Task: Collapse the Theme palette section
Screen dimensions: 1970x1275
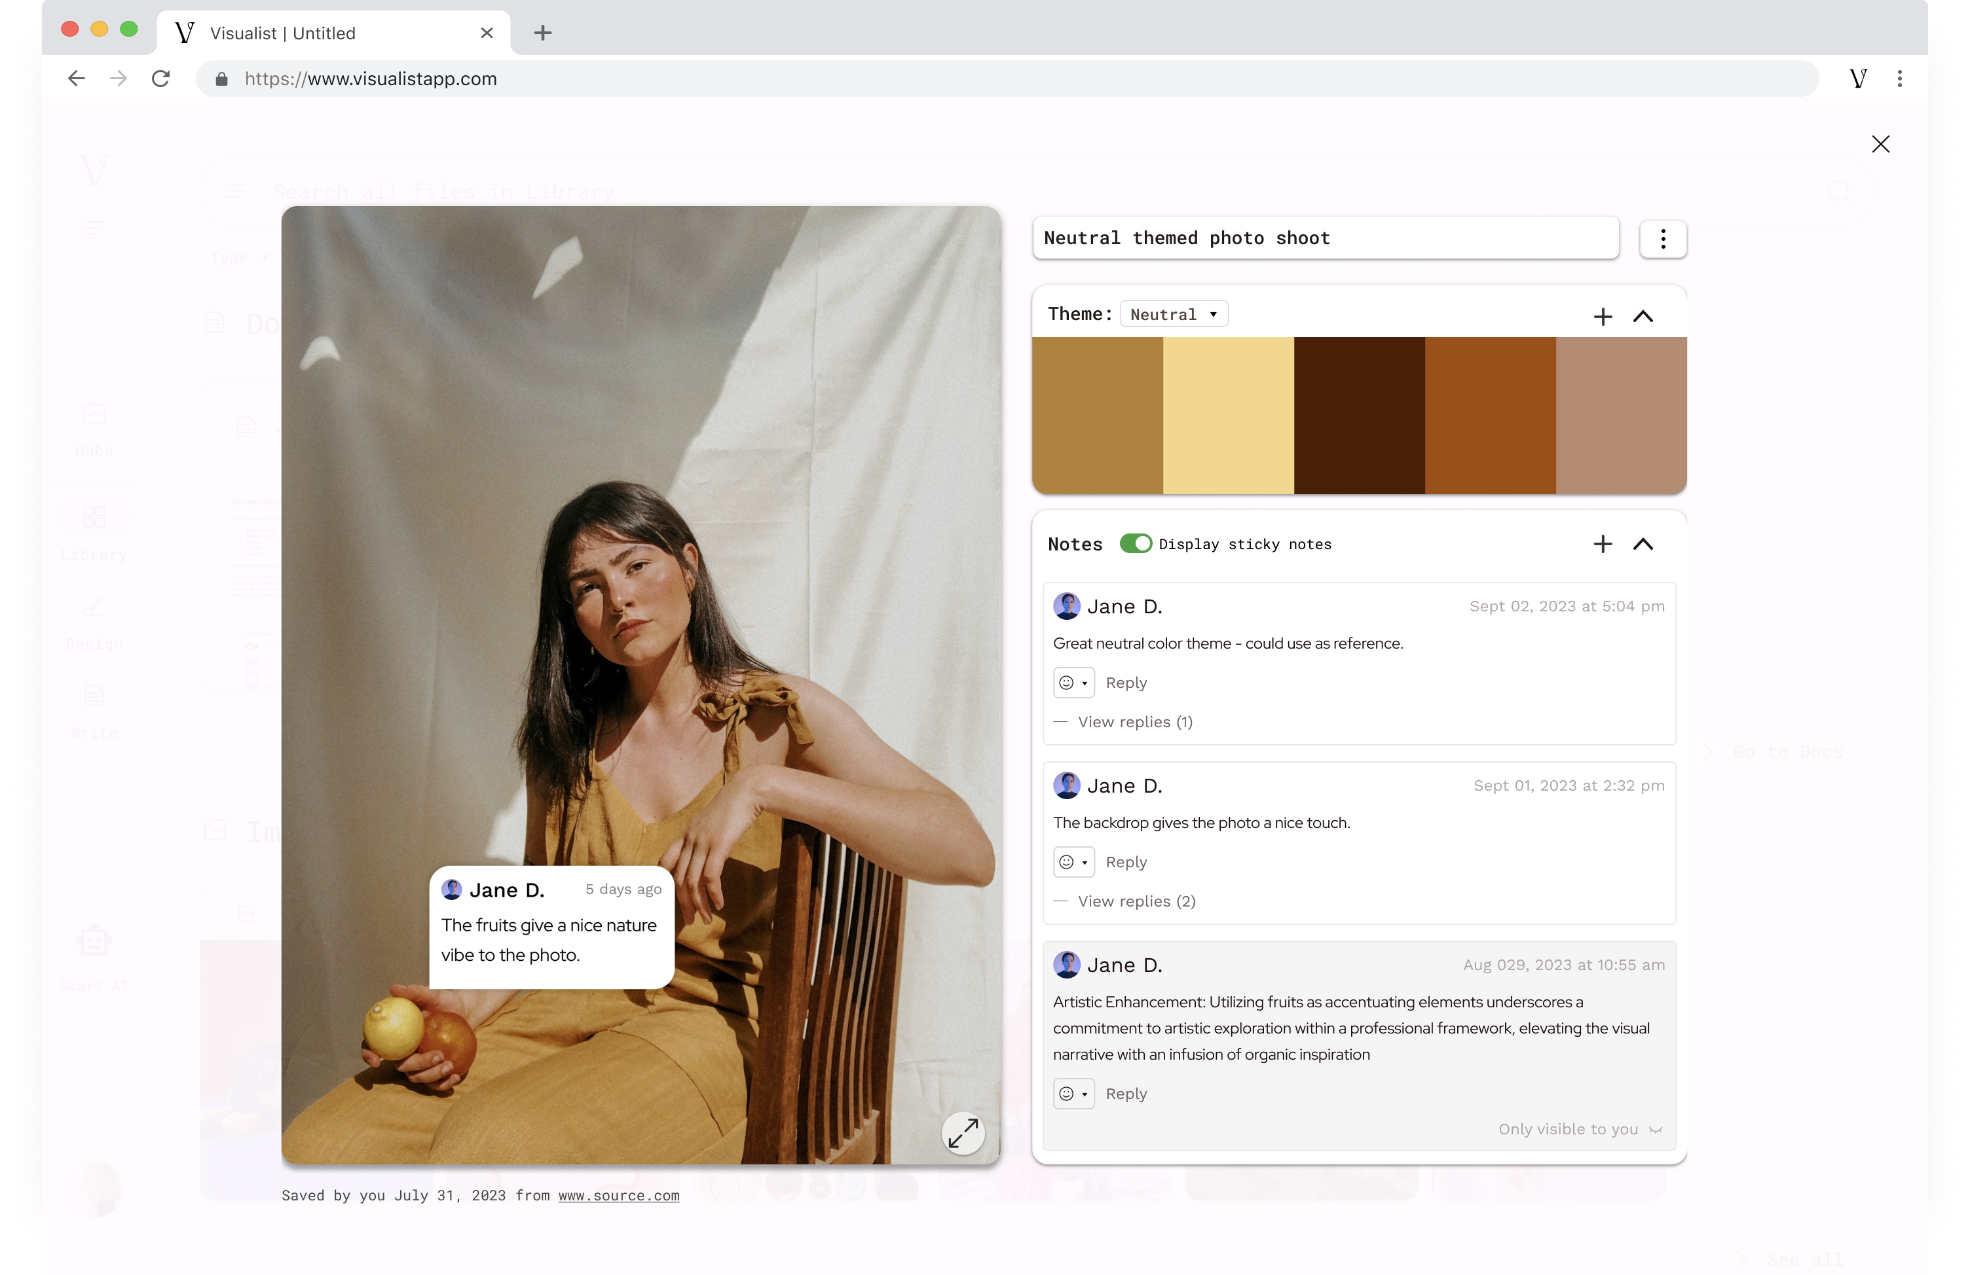Action: (x=1643, y=317)
